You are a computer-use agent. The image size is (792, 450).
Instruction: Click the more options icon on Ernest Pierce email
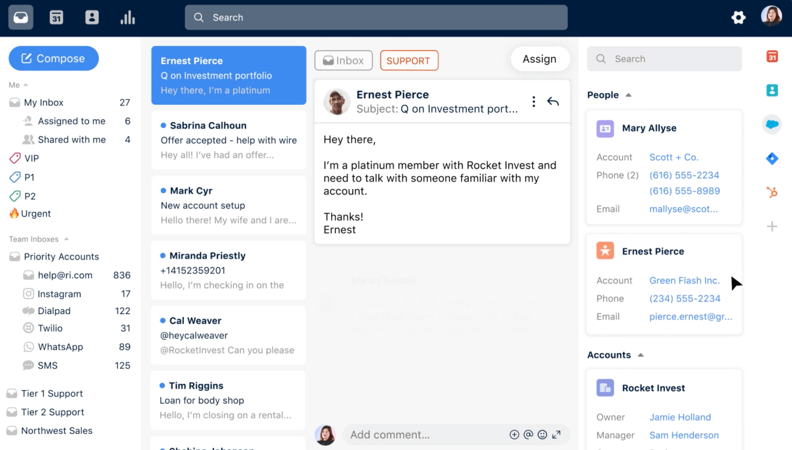pos(534,101)
